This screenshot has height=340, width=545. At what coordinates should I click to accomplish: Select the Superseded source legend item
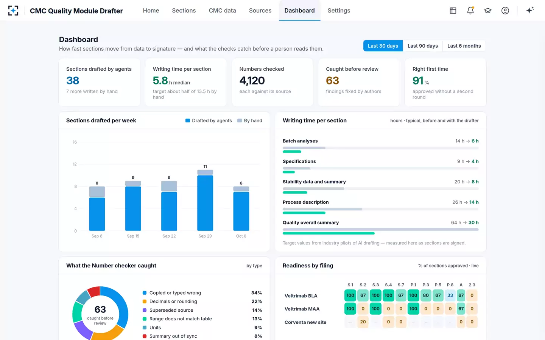pyautogui.click(x=202, y=310)
